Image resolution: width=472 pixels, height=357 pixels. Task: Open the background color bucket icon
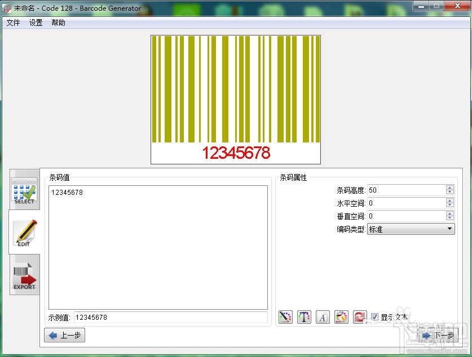(341, 317)
